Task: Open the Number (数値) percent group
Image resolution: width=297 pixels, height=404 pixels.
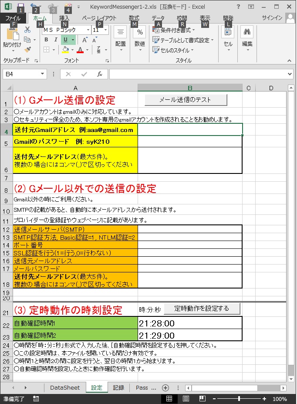Action: (140, 39)
